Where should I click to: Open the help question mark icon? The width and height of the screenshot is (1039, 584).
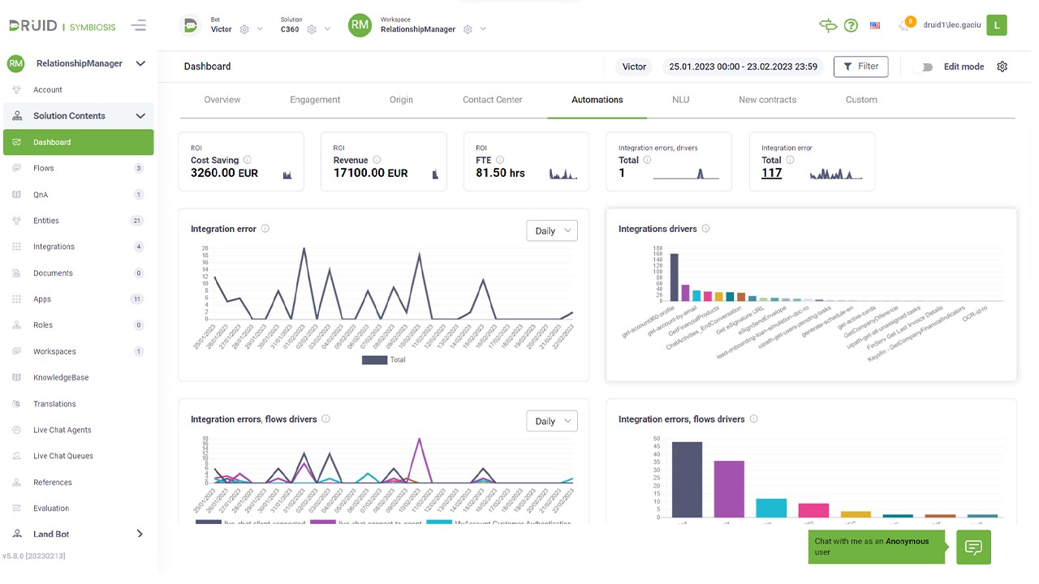(851, 25)
